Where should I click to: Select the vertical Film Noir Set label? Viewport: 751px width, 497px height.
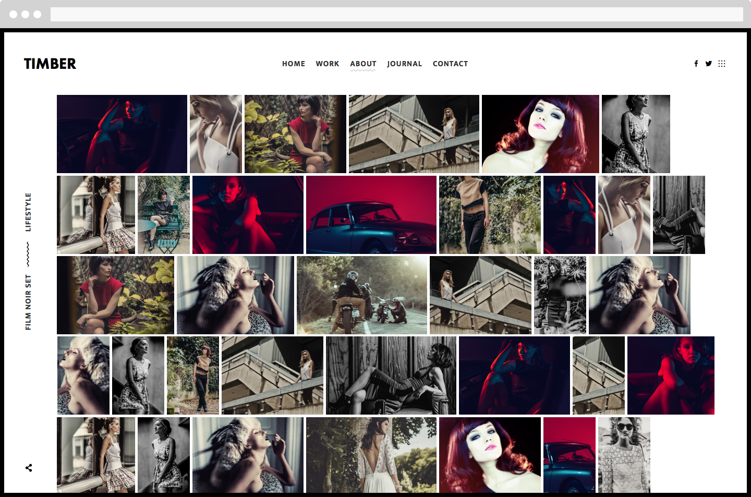click(28, 302)
